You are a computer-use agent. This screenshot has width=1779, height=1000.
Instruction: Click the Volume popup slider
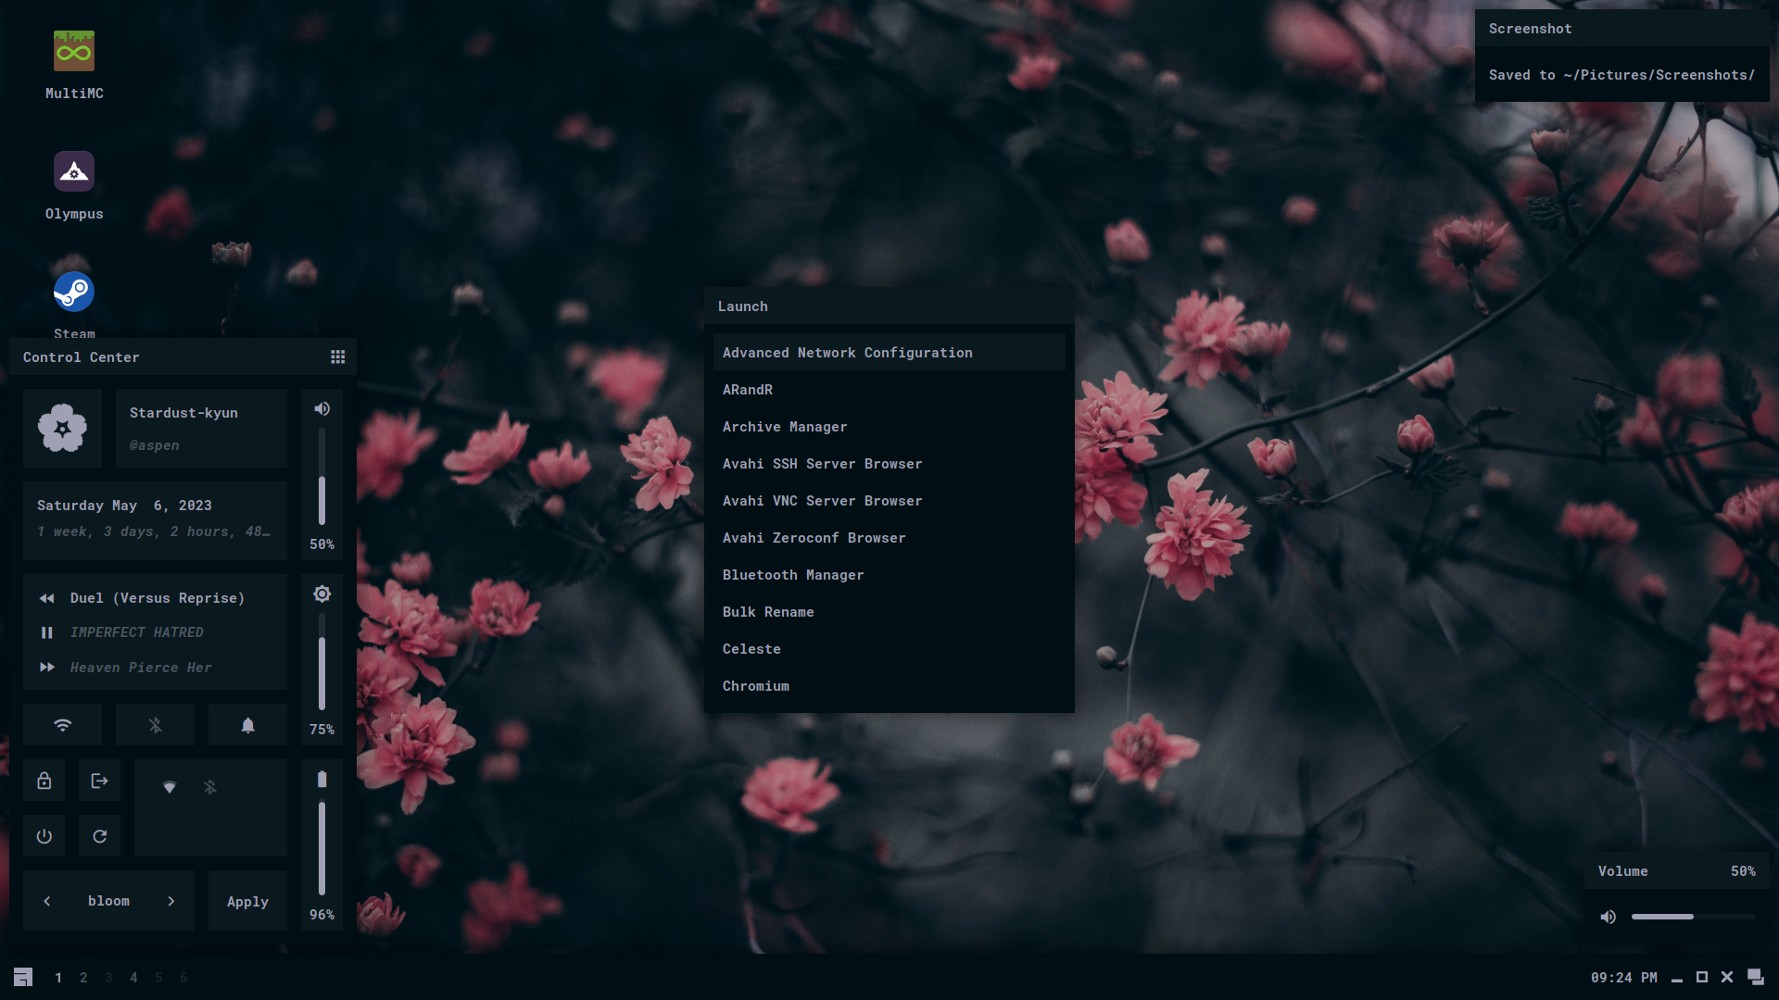coord(1692,917)
